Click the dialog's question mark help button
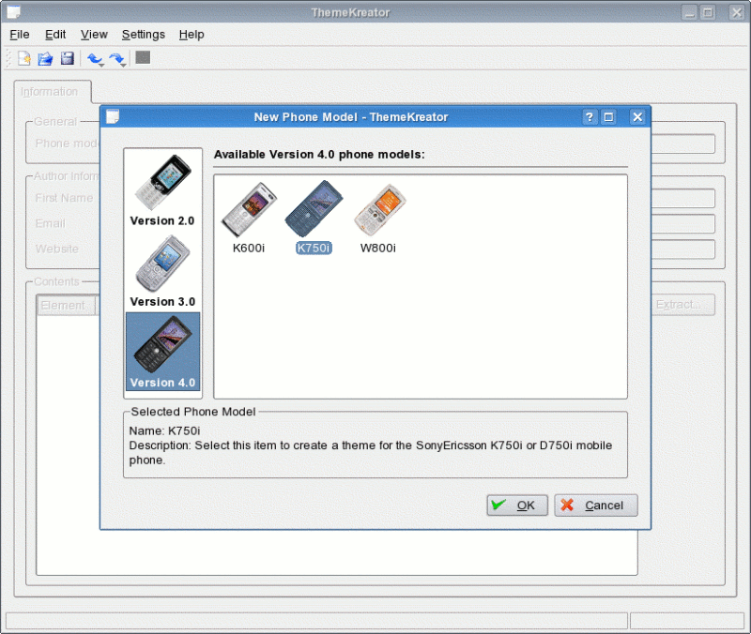 click(590, 117)
